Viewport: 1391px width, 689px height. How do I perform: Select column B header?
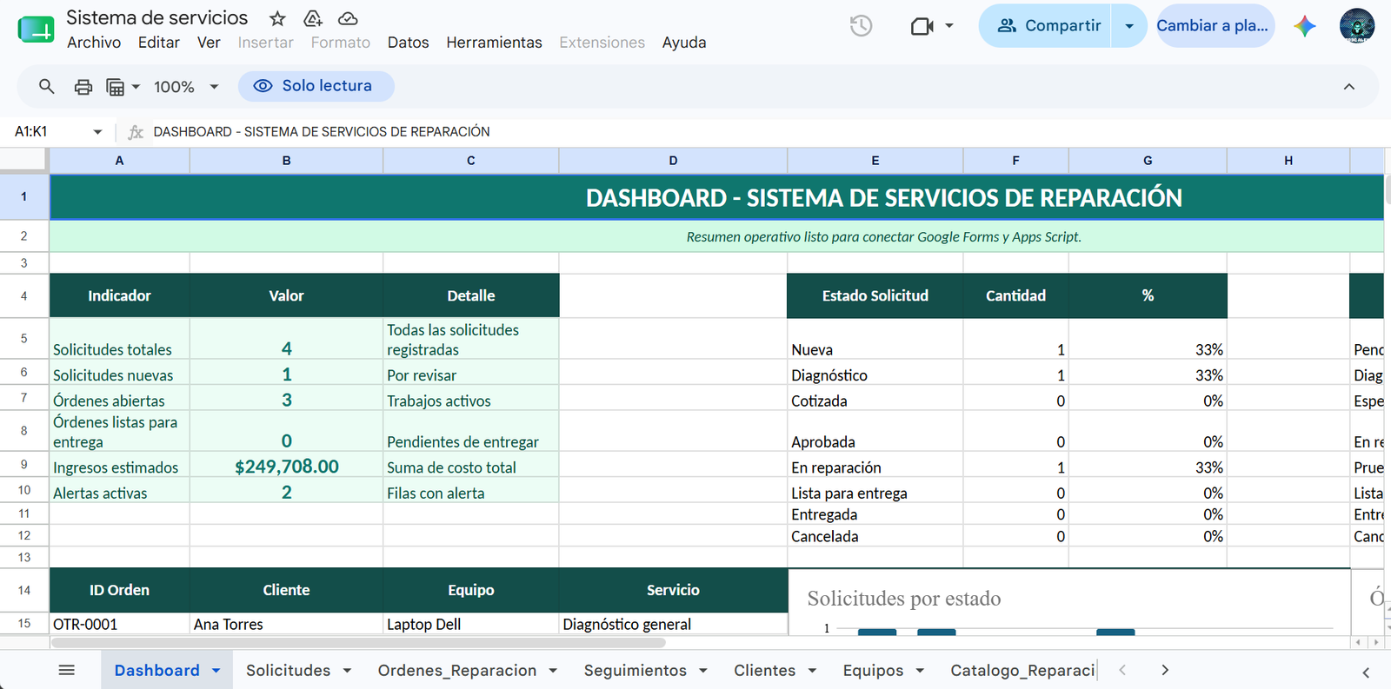[286, 161]
